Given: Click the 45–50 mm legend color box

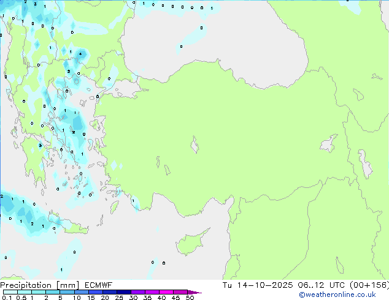Looking at the screenshot, I should 180,292.
